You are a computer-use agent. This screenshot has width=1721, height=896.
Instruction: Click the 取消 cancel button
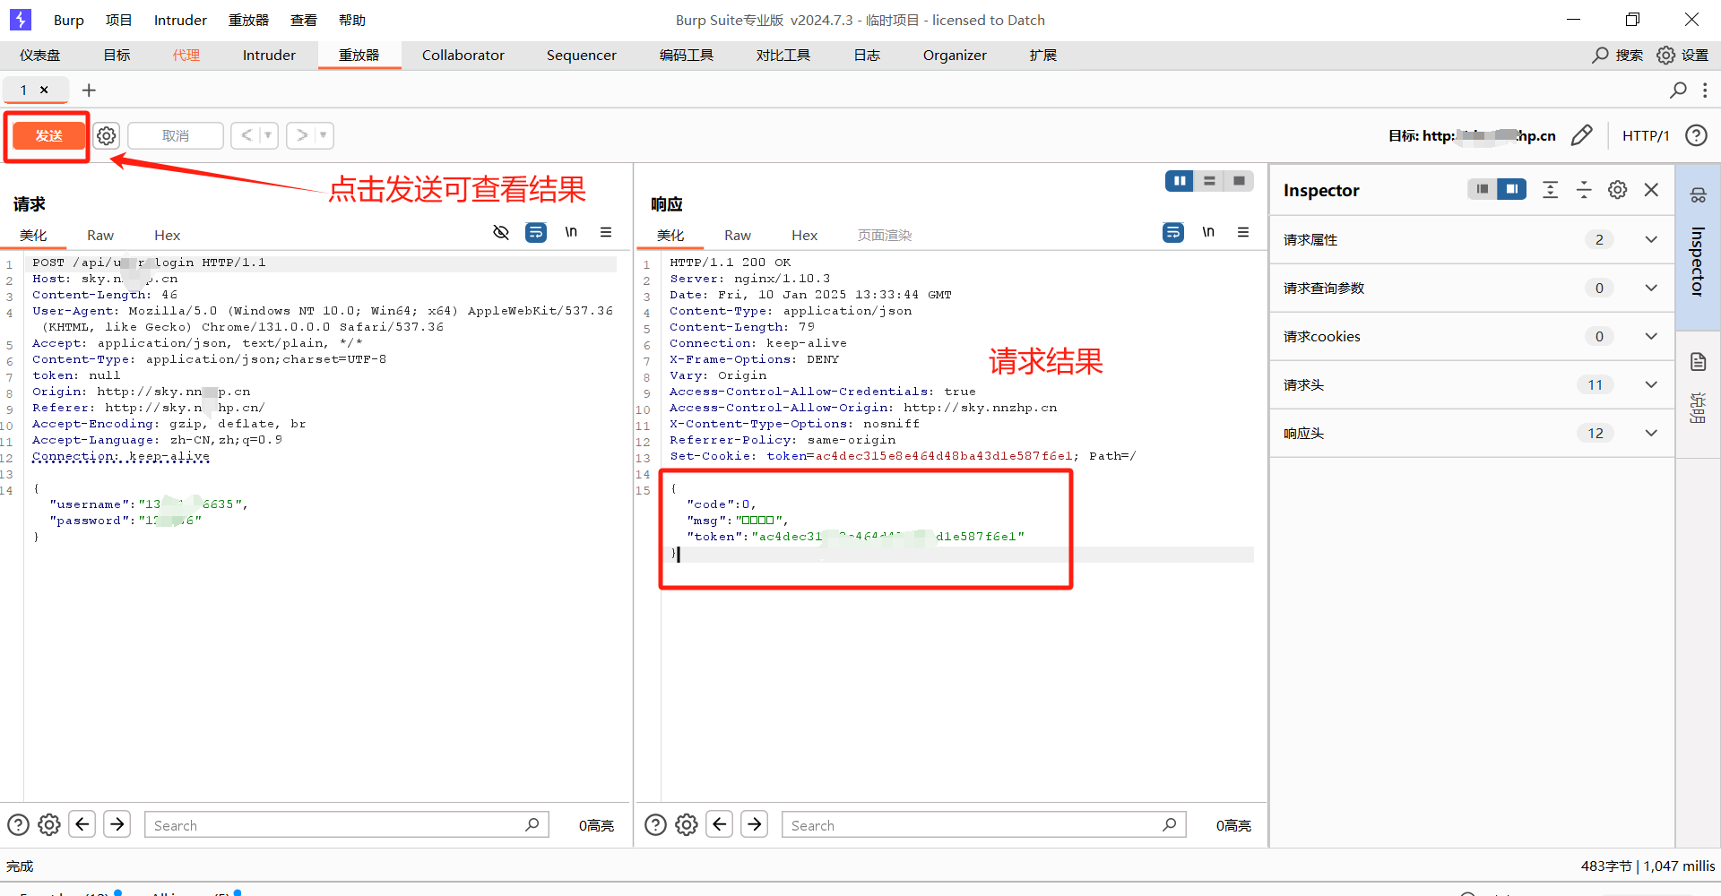pyautogui.click(x=176, y=135)
